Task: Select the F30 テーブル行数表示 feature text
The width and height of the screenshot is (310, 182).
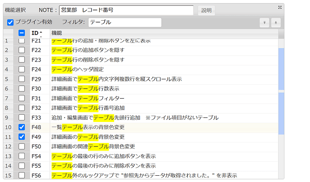Action: 85,89
